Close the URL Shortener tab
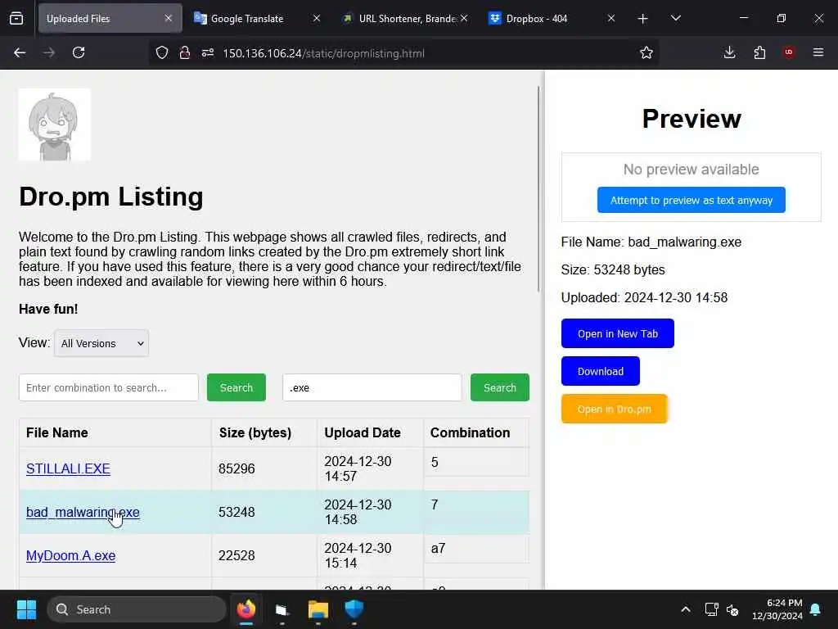Image resolution: width=838 pixels, height=629 pixels. tap(464, 18)
